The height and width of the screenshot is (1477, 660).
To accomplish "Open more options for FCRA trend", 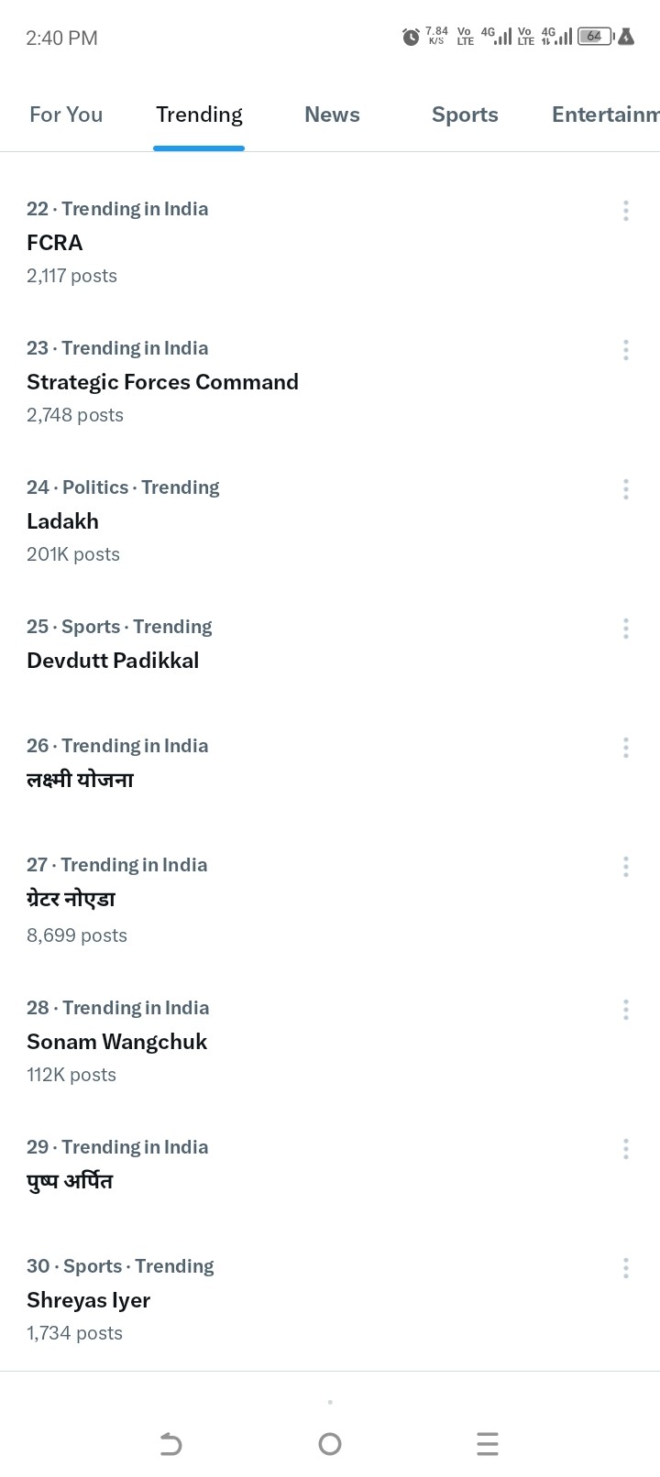I will click(626, 211).
